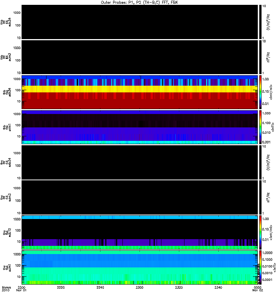Image resolution: width=279 pixels, height=298 pixels.
Task: Click the 'thc fbk edc12' y-axis label
Action: (7, 232)
